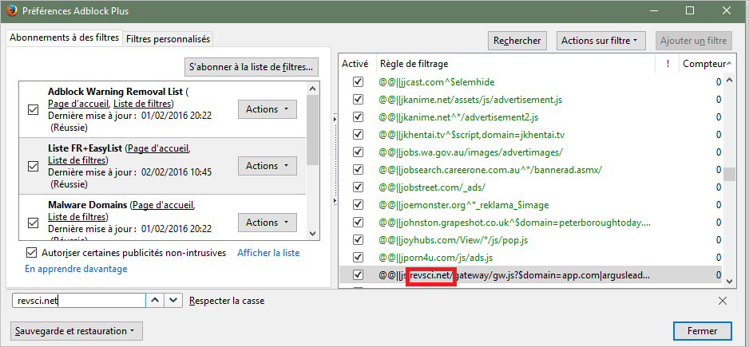This screenshot has height=347, width=749.
Task: Close the find bar with X icon
Action: click(x=722, y=301)
